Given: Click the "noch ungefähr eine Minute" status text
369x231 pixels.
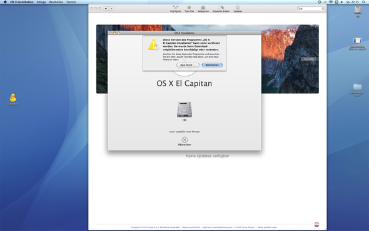Looking at the screenshot, I should [184, 131].
